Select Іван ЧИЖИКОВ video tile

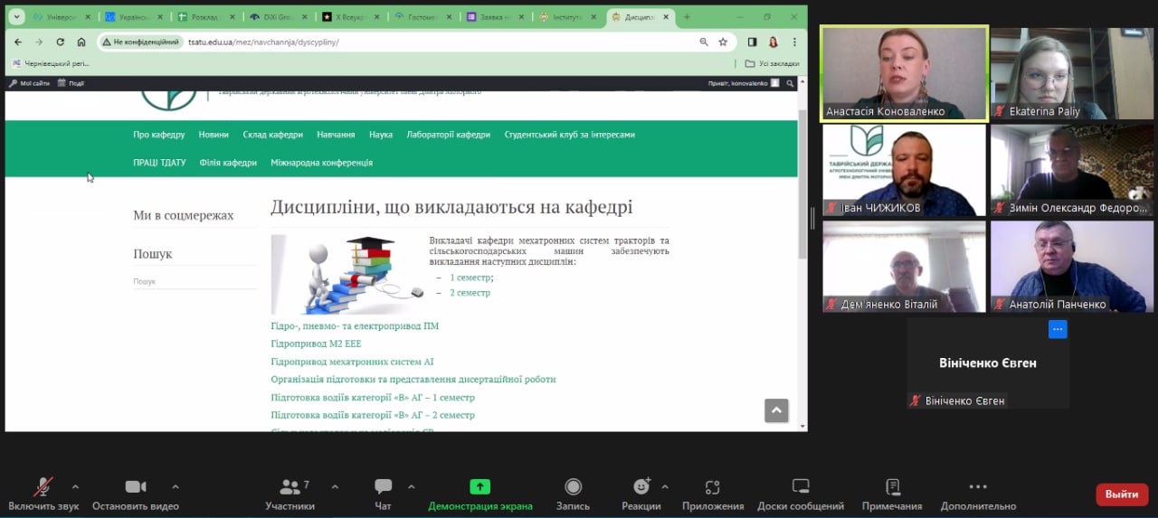click(904, 170)
